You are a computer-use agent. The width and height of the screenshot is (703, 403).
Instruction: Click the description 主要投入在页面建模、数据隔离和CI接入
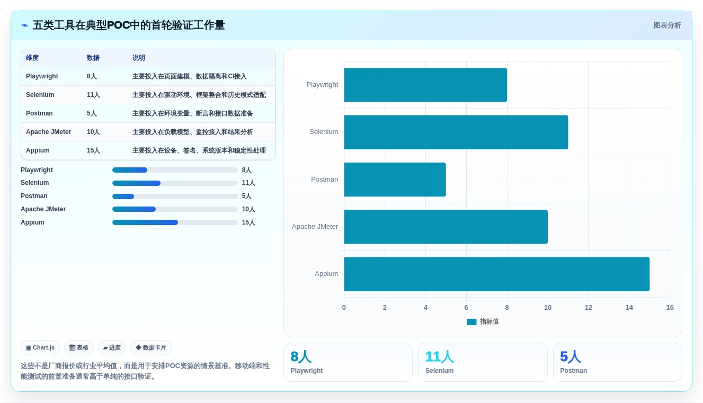(x=189, y=76)
